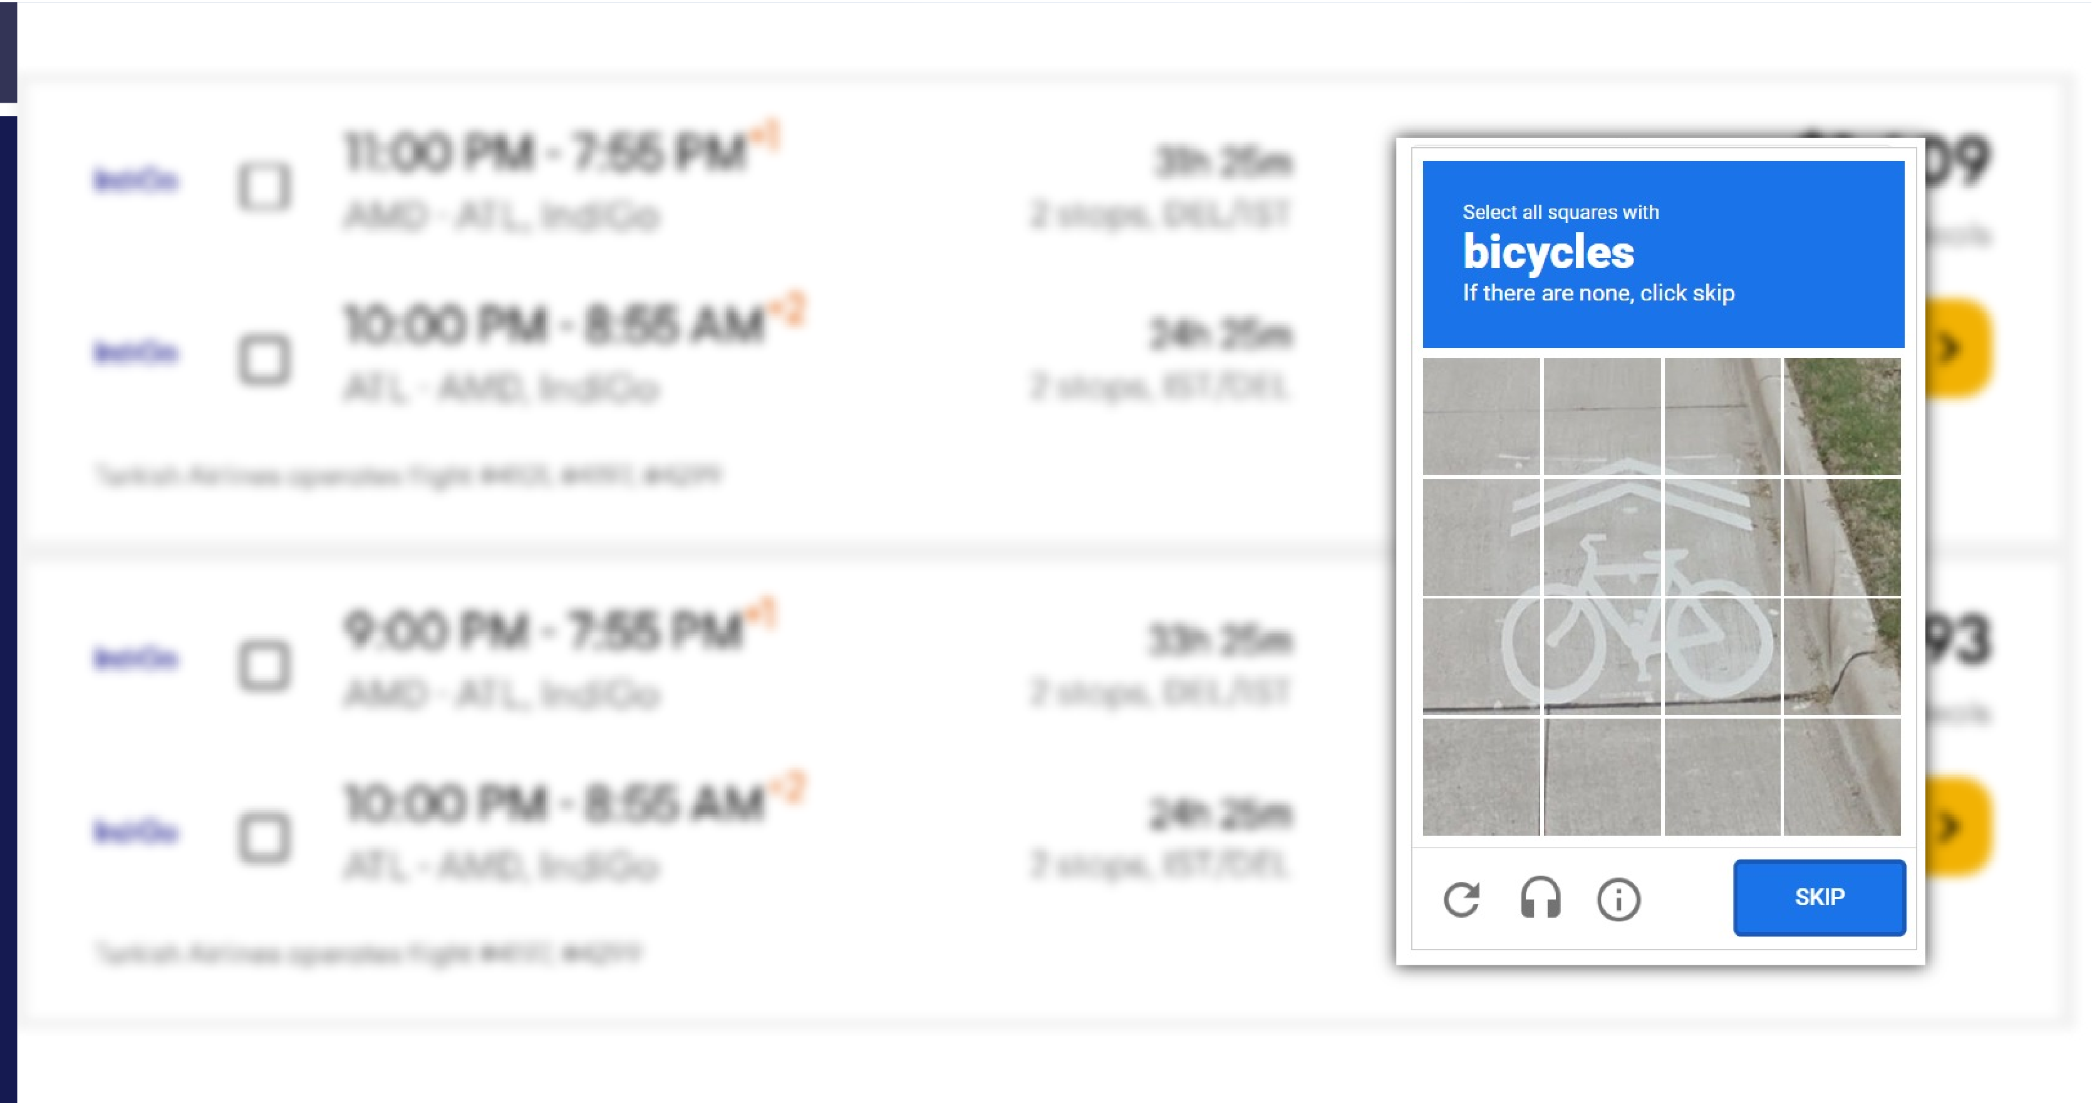Check the 9:00 PM - 7:55 PM flight box

click(264, 665)
